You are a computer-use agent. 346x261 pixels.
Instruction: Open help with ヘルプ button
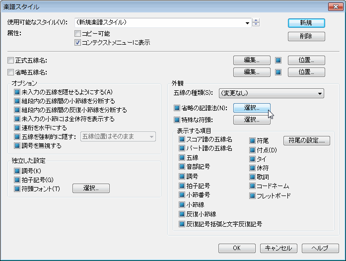[x=320, y=248]
